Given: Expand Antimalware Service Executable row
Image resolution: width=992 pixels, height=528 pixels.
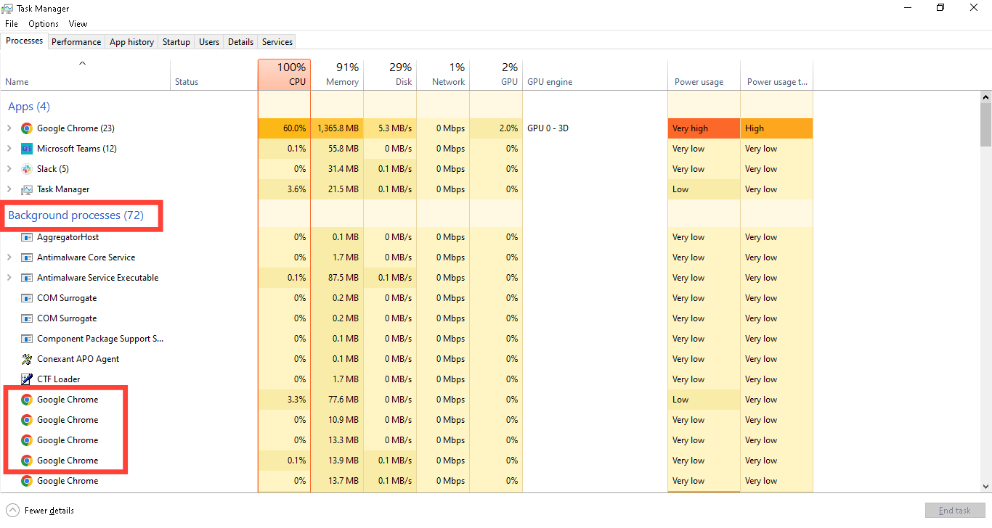Looking at the screenshot, I should 9,278.
